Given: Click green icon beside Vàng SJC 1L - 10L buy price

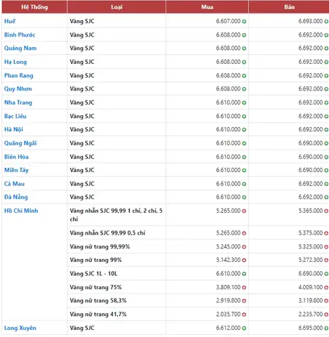Looking at the screenshot, I should point(244,274).
